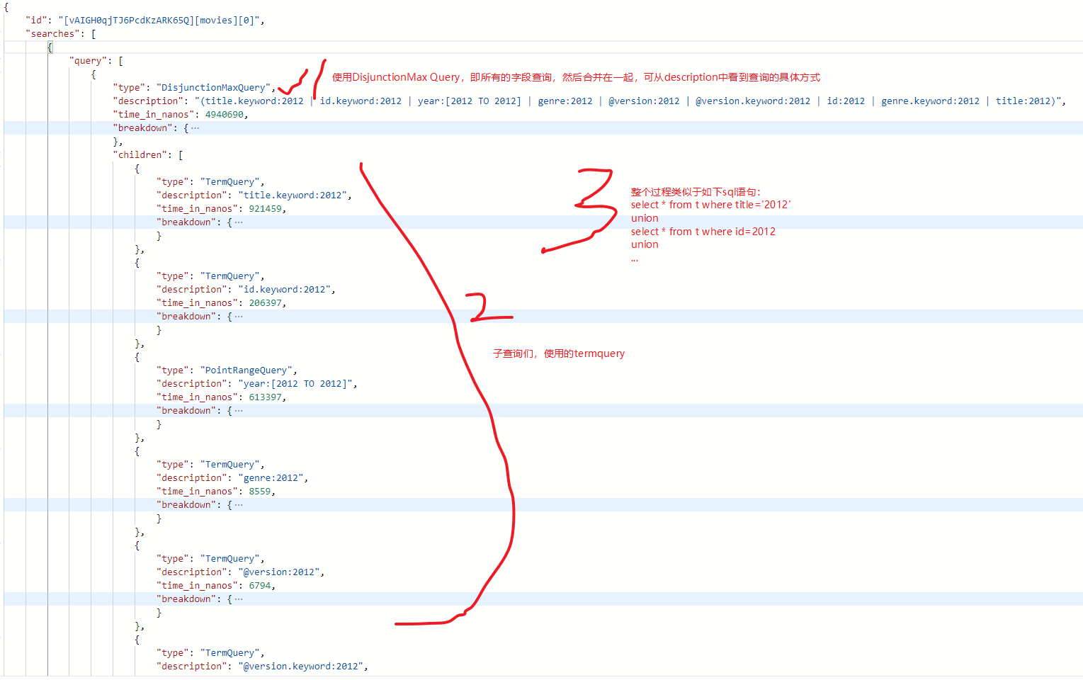The height and width of the screenshot is (680, 1083).
Task: Click the time_in_nanos value 8559
Action: click(260, 492)
